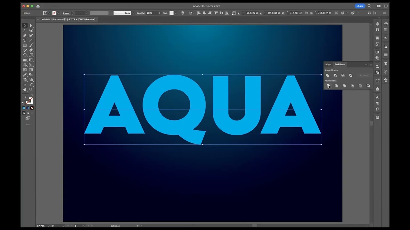This screenshot has width=410, height=230.
Task: Select the Paintbrush tool
Action: coord(31,45)
